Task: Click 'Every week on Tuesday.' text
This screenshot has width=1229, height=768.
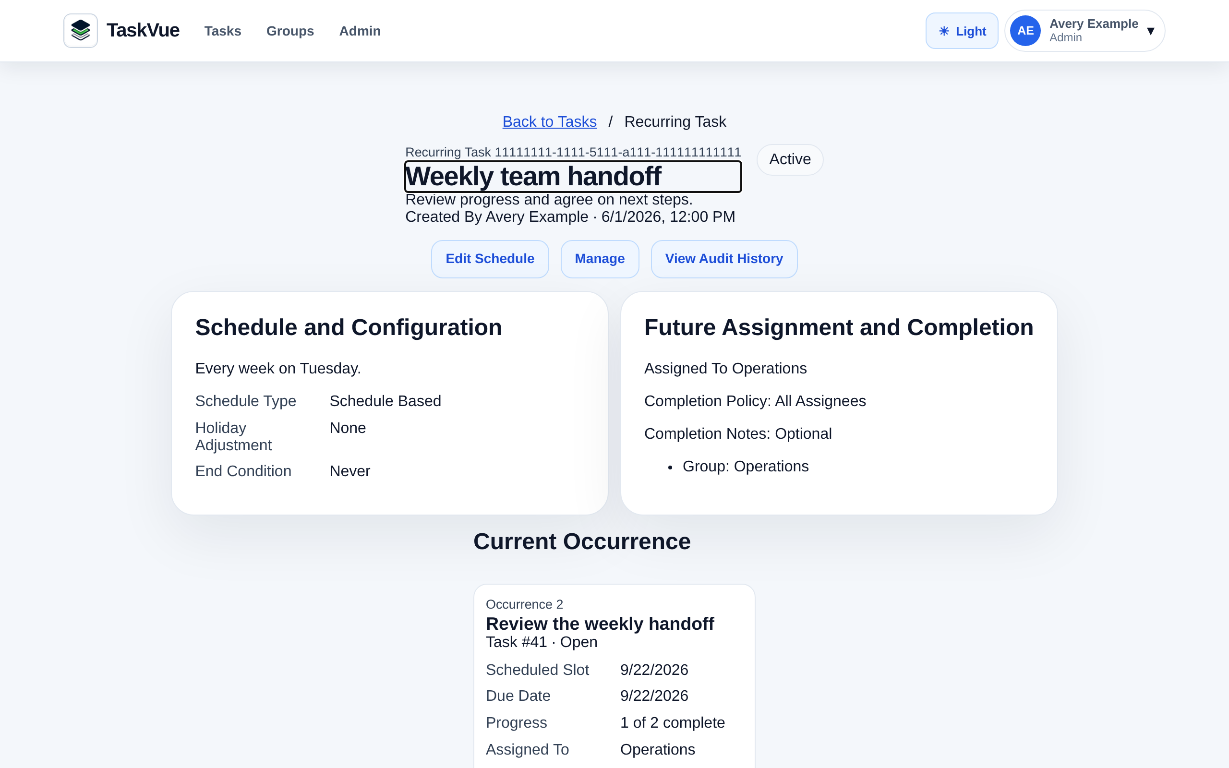Action: click(278, 368)
